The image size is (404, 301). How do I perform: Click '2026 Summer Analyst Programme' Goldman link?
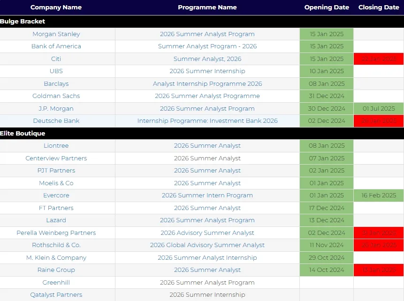pyautogui.click(x=207, y=96)
